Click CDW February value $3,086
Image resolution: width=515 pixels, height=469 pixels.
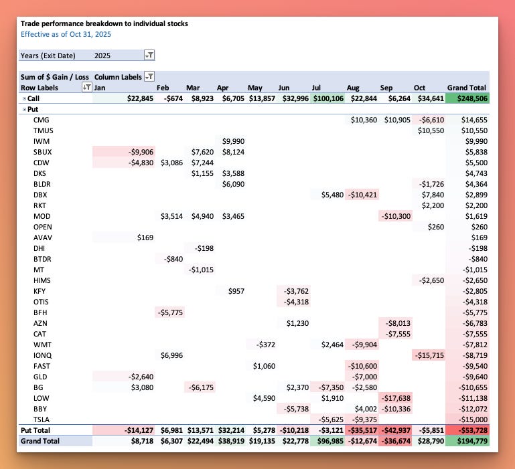(x=171, y=163)
